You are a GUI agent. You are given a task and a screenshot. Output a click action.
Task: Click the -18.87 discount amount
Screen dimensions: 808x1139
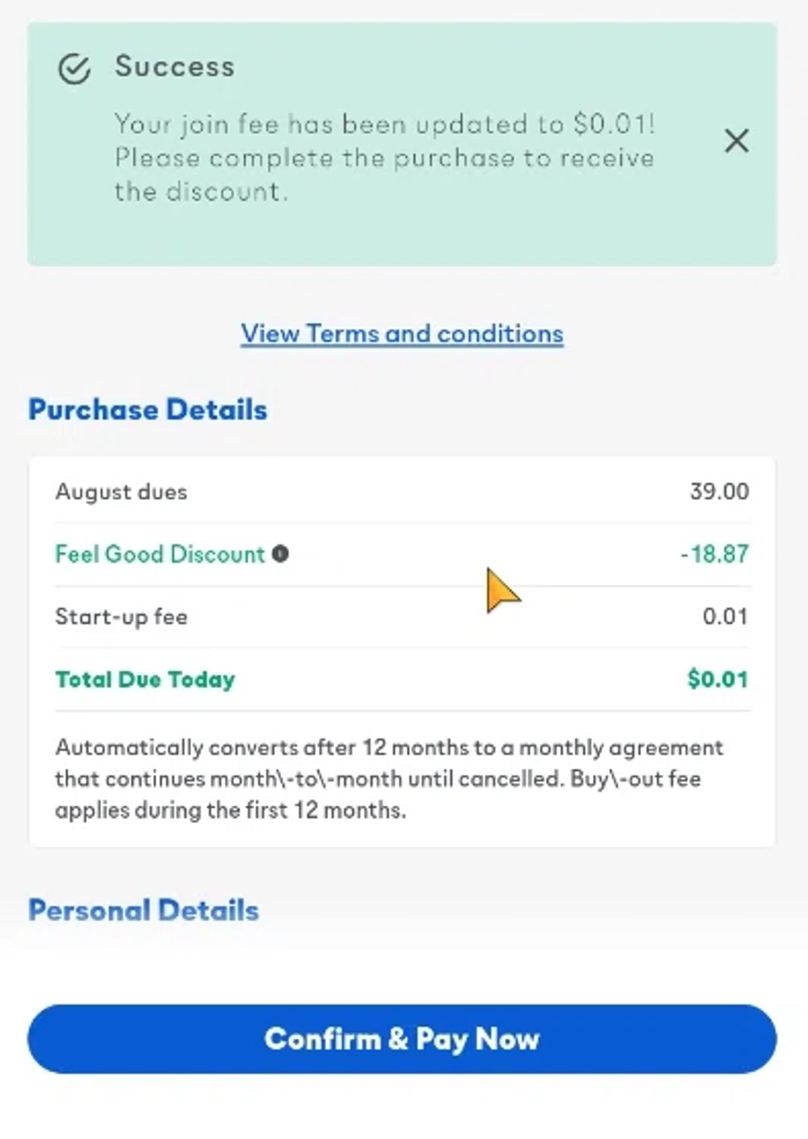click(714, 554)
